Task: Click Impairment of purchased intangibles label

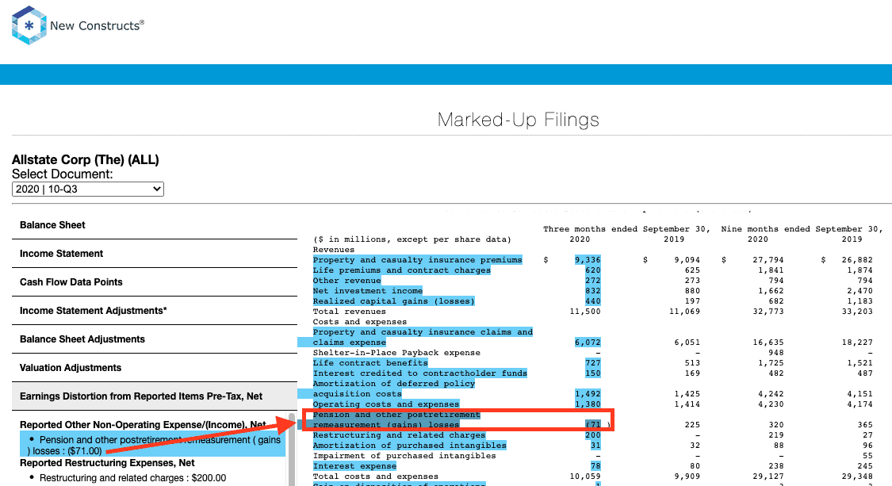Action: click(x=404, y=456)
